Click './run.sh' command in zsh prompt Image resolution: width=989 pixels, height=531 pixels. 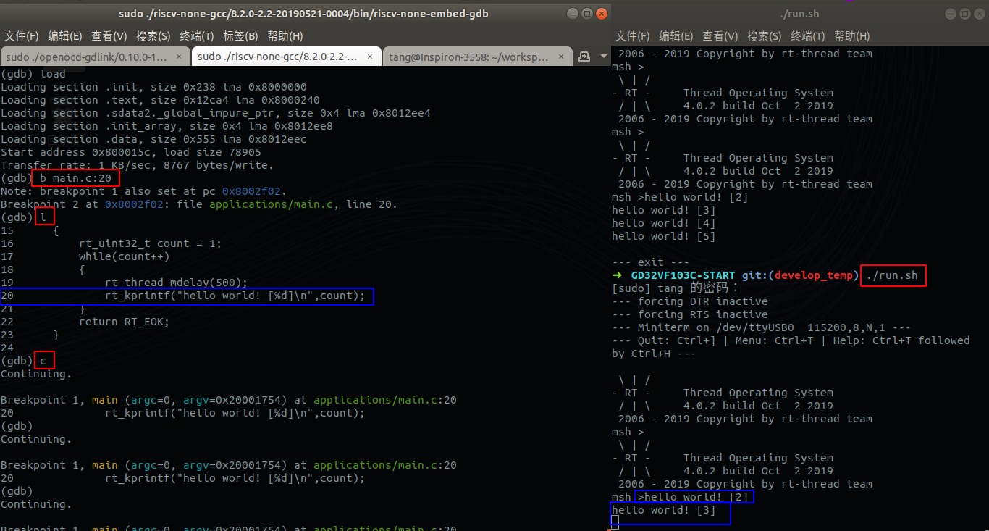click(x=892, y=275)
